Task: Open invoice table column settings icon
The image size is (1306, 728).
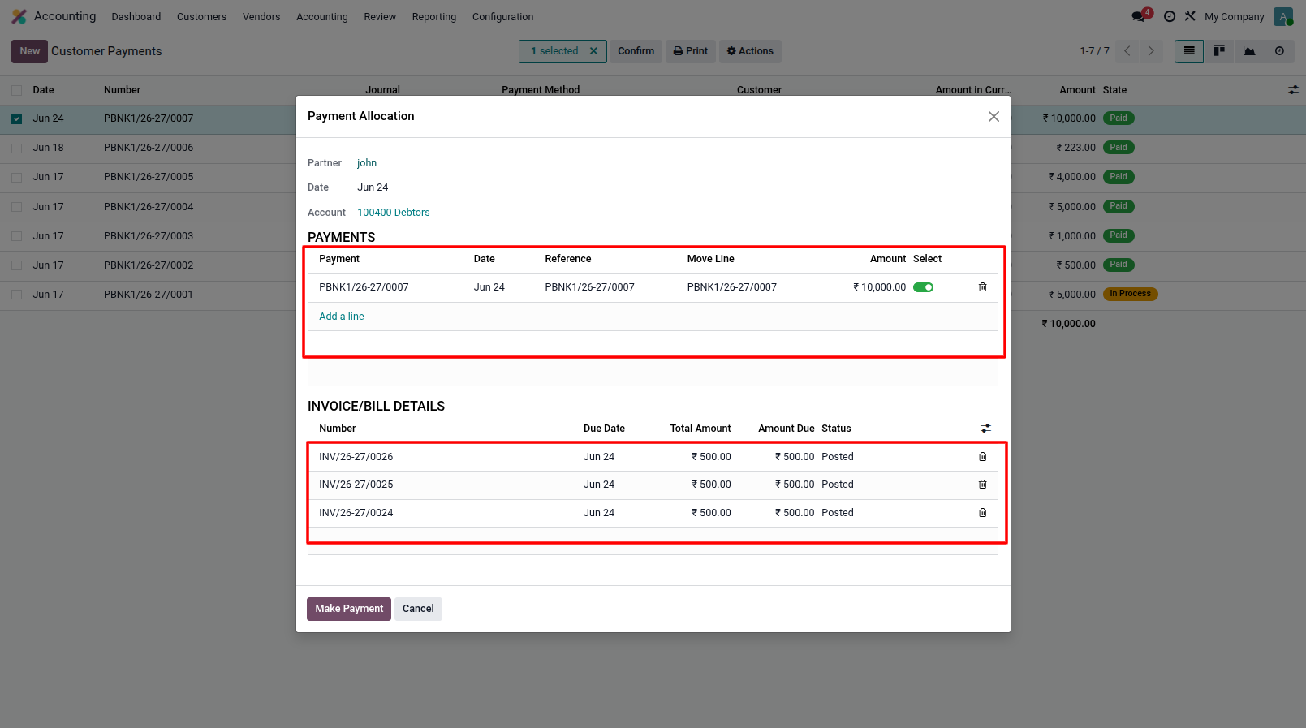Action: pyautogui.click(x=985, y=428)
